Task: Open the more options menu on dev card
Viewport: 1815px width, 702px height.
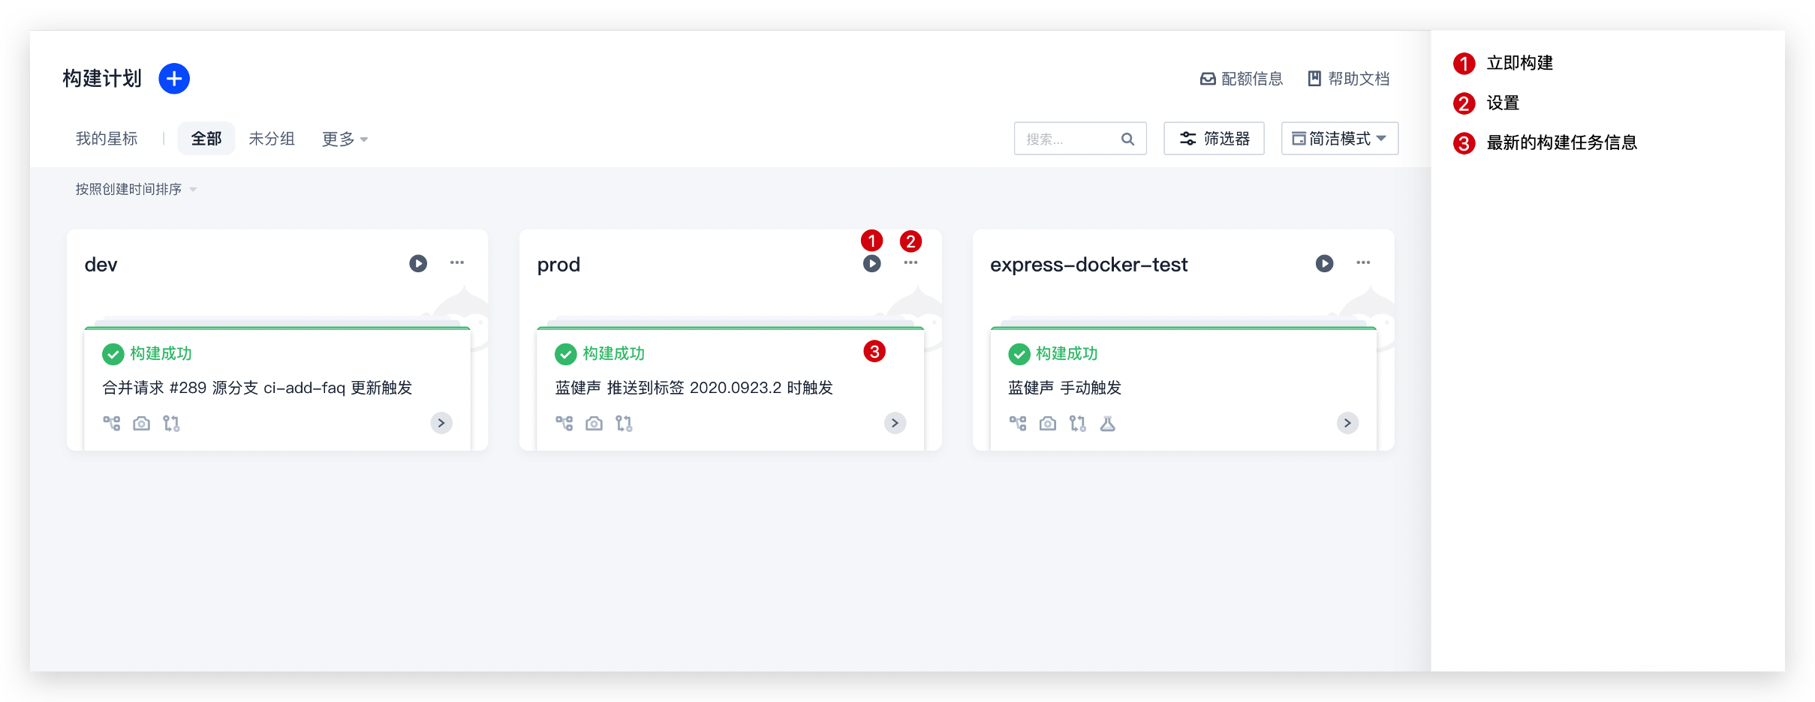Action: click(457, 262)
